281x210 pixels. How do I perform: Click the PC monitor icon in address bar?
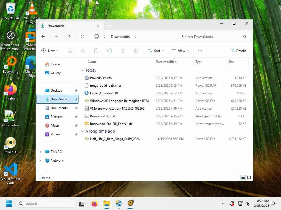coord(97,37)
